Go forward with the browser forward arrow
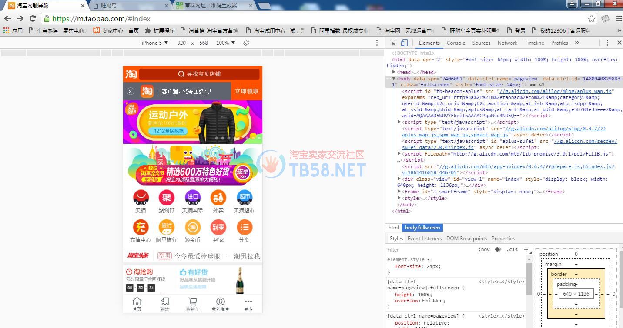Screen dimensions: 623x328 [20, 18]
